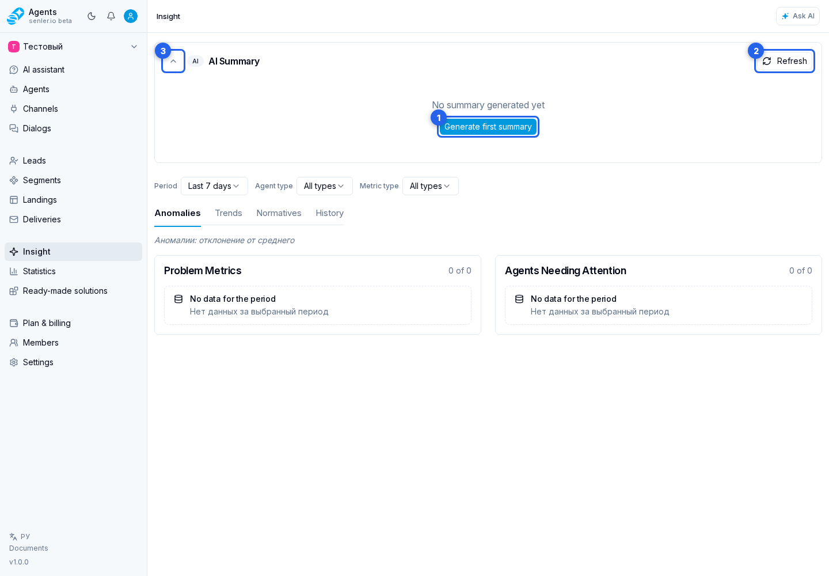Click database icon in Agents Needing Attention
The image size is (829, 576).
click(519, 299)
